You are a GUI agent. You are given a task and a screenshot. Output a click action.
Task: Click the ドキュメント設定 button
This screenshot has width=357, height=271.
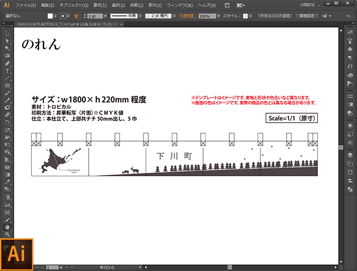(x=274, y=16)
